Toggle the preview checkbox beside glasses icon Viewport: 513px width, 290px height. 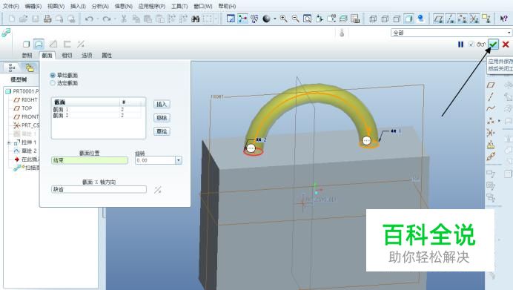471,44
